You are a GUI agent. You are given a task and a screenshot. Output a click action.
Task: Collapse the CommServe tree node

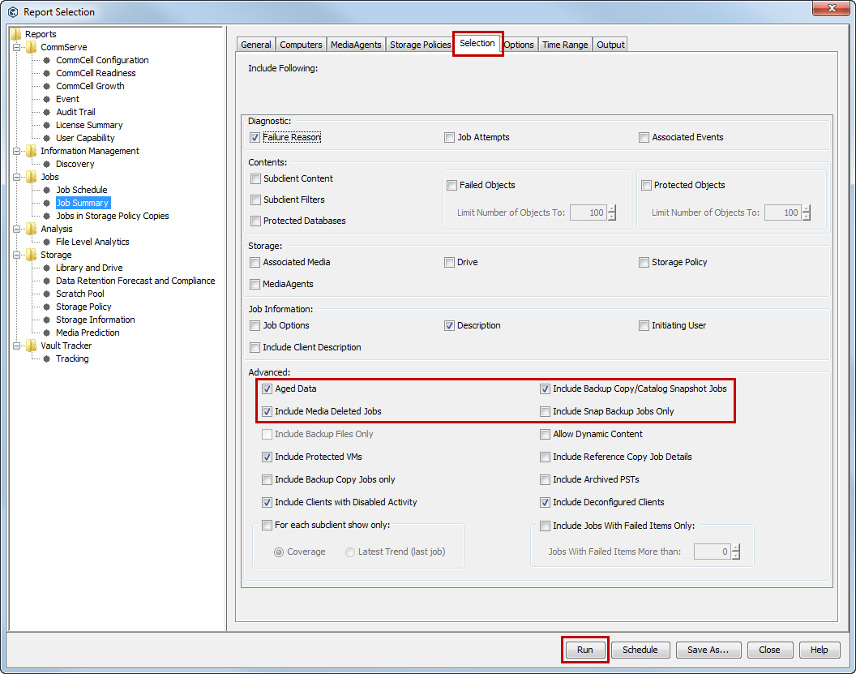[x=16, y=48]
